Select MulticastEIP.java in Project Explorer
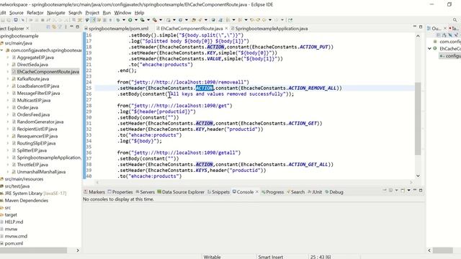The width and height of the screenshot is (461, 259). pos(34,101)
